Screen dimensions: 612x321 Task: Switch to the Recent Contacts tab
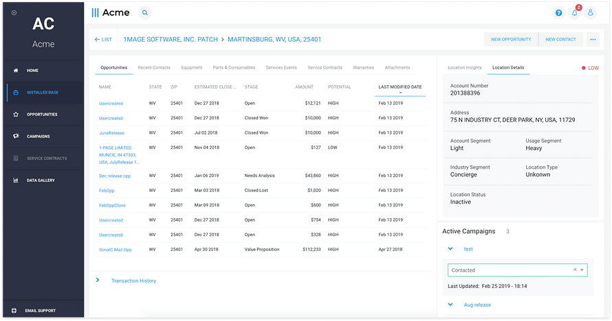click(x=154, y=68)
